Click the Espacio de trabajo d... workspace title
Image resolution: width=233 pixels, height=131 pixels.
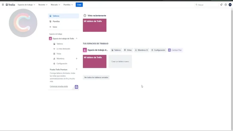point(98,50)
